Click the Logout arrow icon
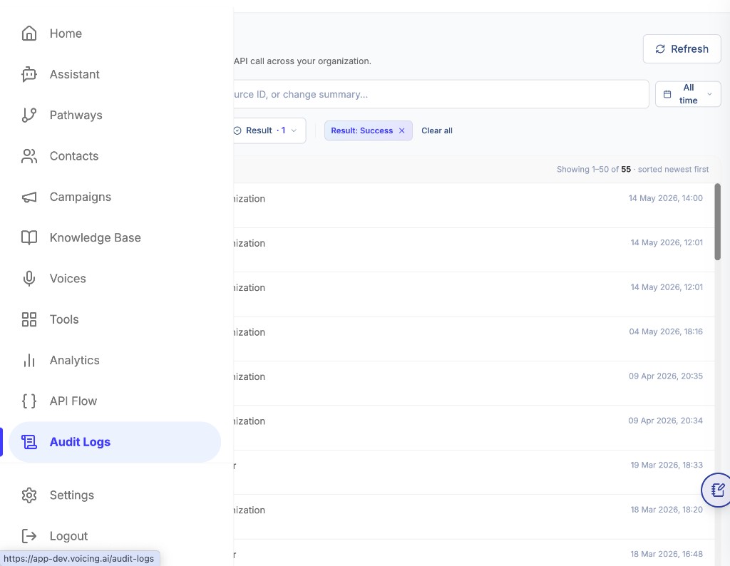 point(29,536)
